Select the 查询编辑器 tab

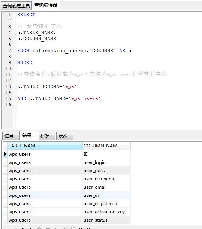pyautogui.click(x=46, y=5)
